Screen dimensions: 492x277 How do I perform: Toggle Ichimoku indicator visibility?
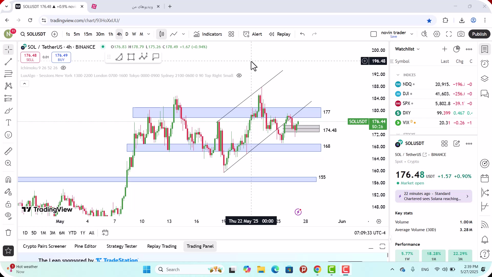tap(63, 68)
